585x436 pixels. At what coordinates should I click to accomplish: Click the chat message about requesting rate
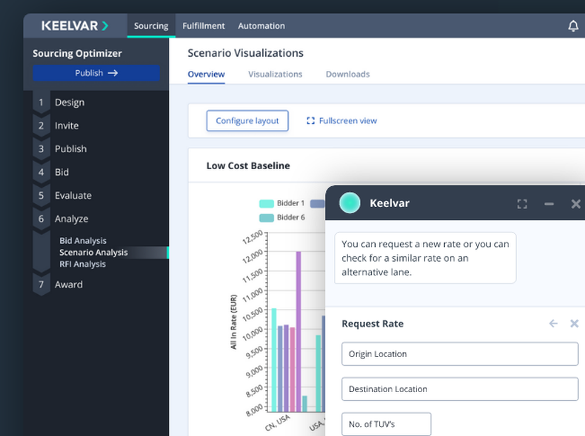[x=425, y=258]
